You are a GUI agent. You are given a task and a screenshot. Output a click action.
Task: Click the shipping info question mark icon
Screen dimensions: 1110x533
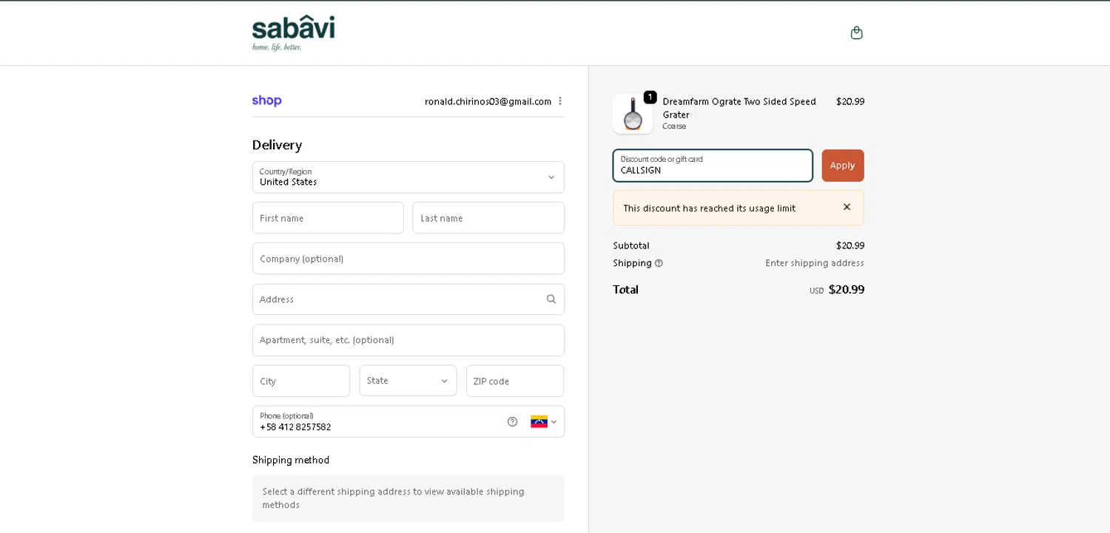(659, 263)
